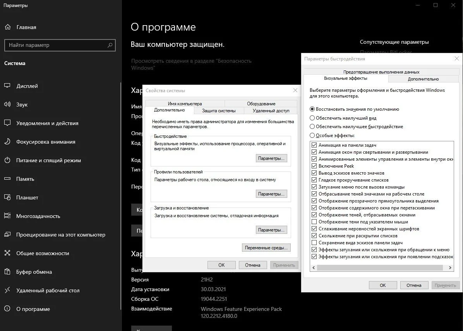The image size is (463, 331).
Task: Open Быстродействие Параметры button
Action: coord(271,158)
